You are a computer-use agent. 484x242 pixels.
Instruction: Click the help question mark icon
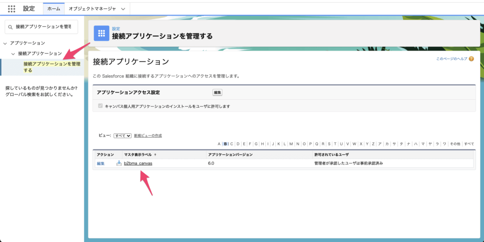[x=471, y=59]
